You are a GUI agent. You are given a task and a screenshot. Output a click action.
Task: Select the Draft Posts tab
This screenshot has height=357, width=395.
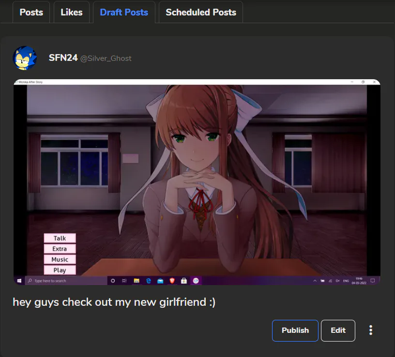[124, 12]
